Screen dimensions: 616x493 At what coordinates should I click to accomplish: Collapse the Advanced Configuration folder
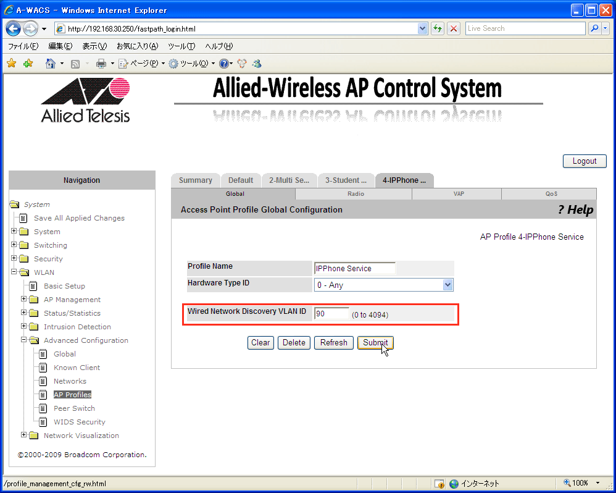click(24, 340)
